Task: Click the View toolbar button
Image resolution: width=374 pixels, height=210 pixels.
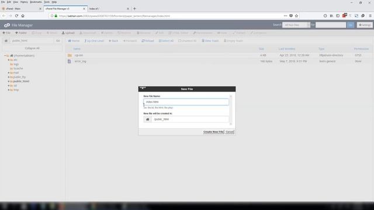Action: 222,33
